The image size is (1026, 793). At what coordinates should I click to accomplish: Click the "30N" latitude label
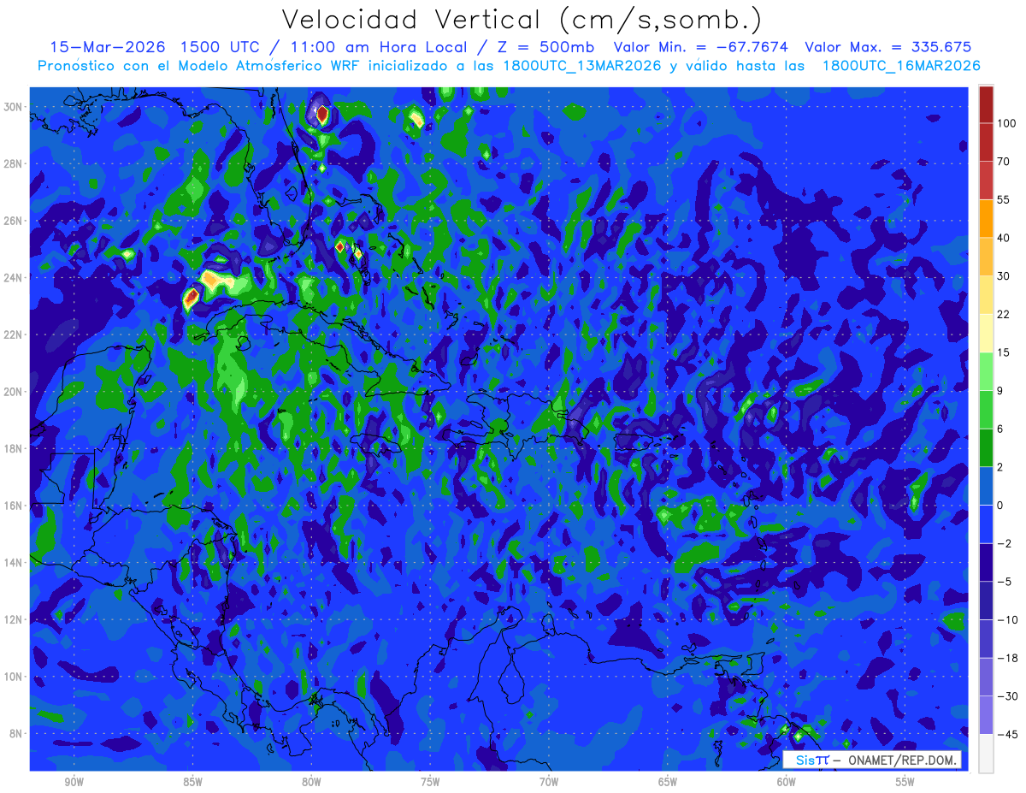[15, 107]
